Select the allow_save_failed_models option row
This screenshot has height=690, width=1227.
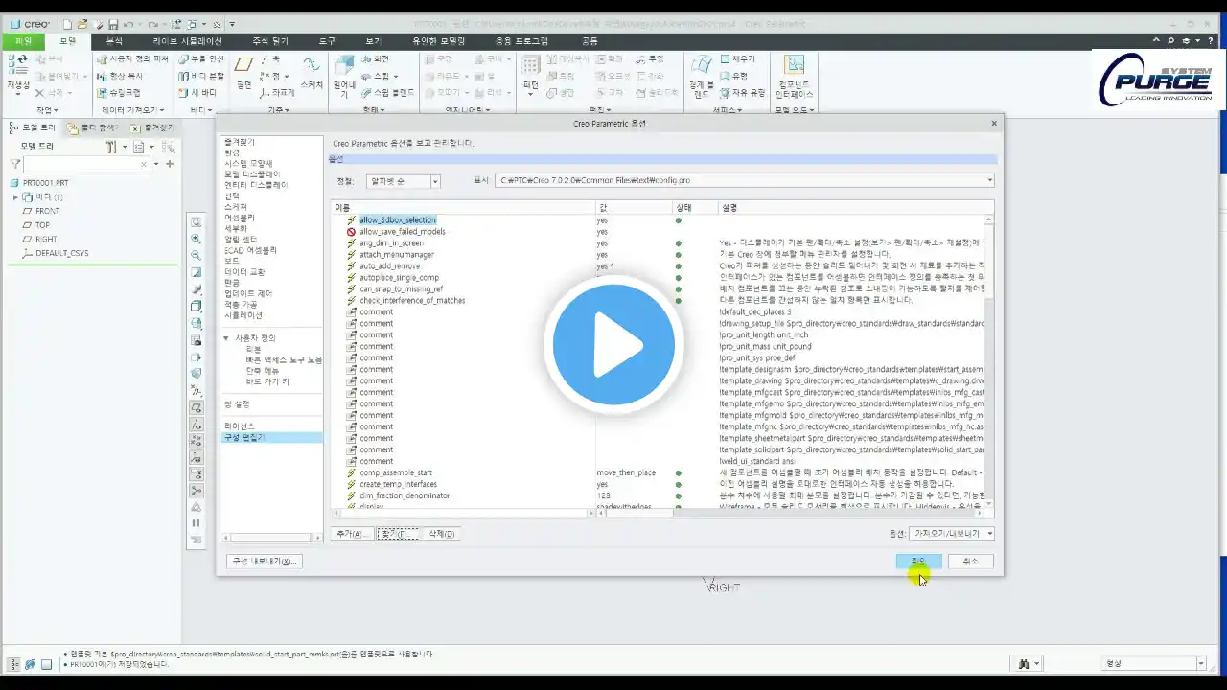[403, 232]
